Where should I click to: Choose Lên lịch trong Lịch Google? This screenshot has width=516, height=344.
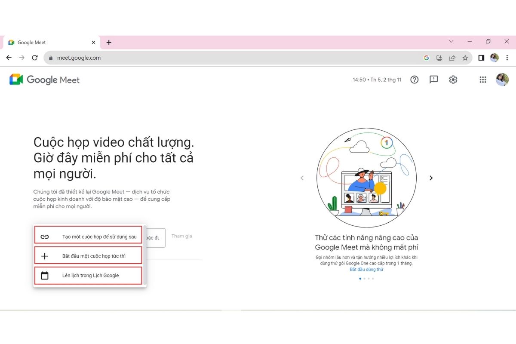(x=88, y=275)
